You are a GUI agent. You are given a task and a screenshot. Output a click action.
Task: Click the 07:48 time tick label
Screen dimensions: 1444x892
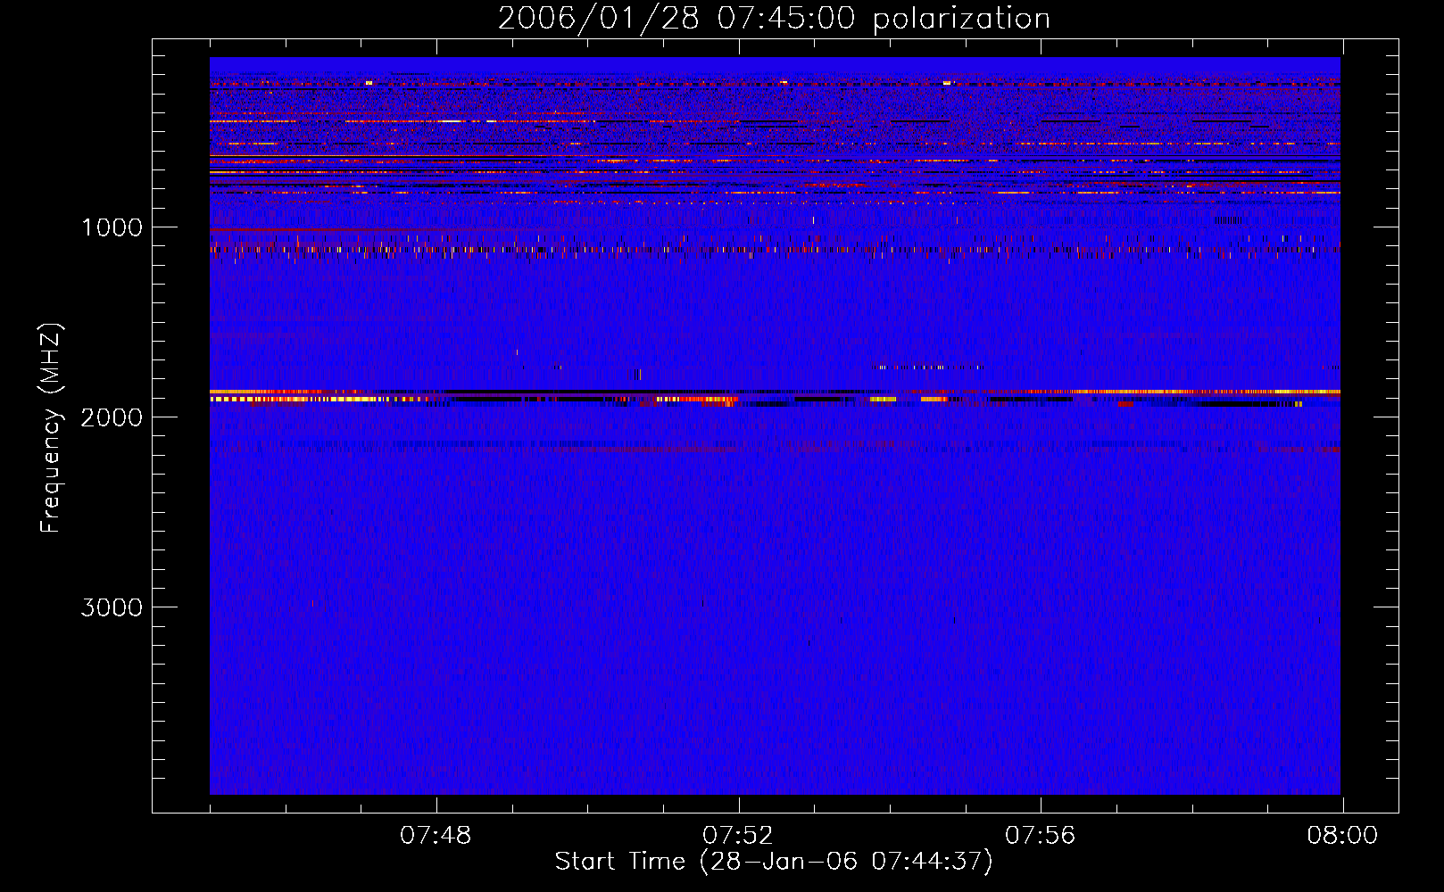436,836
